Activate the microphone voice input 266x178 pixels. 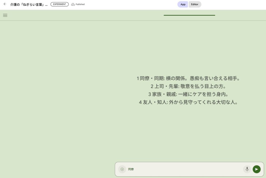247,169
